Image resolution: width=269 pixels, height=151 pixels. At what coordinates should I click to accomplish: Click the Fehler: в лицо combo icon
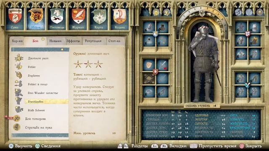coord(18,84)
